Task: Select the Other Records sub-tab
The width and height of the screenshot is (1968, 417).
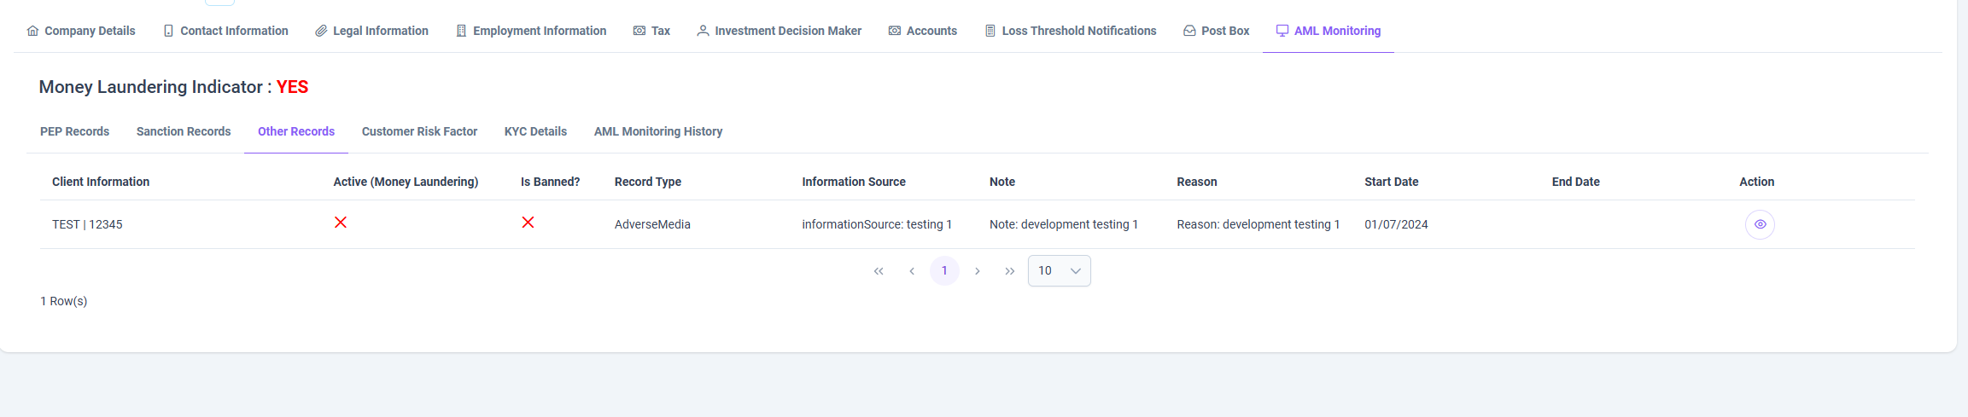Action: click(x=296, y=131)
